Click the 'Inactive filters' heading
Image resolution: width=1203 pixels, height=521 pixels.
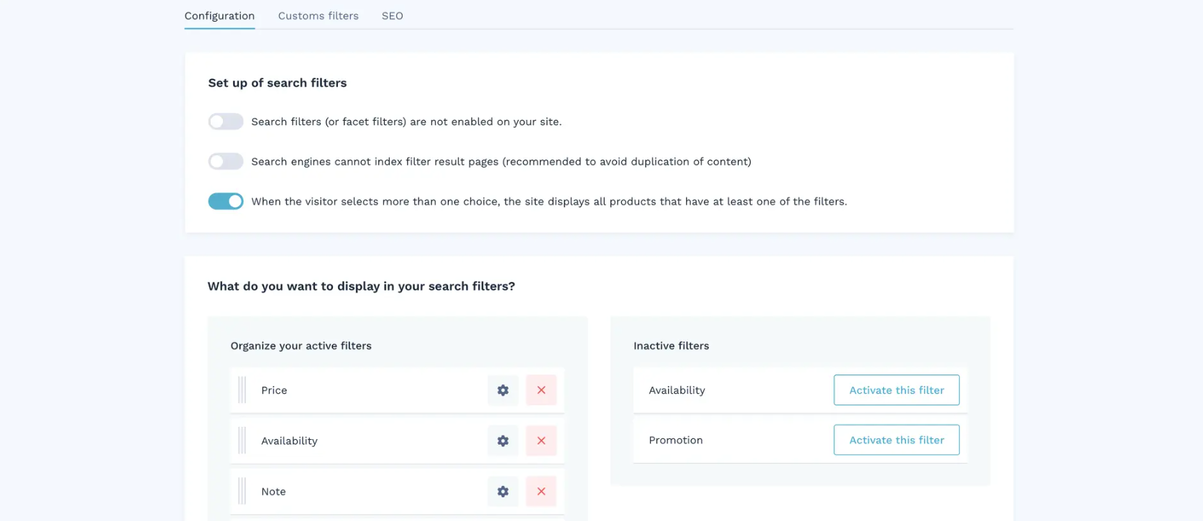click(671, 346)
